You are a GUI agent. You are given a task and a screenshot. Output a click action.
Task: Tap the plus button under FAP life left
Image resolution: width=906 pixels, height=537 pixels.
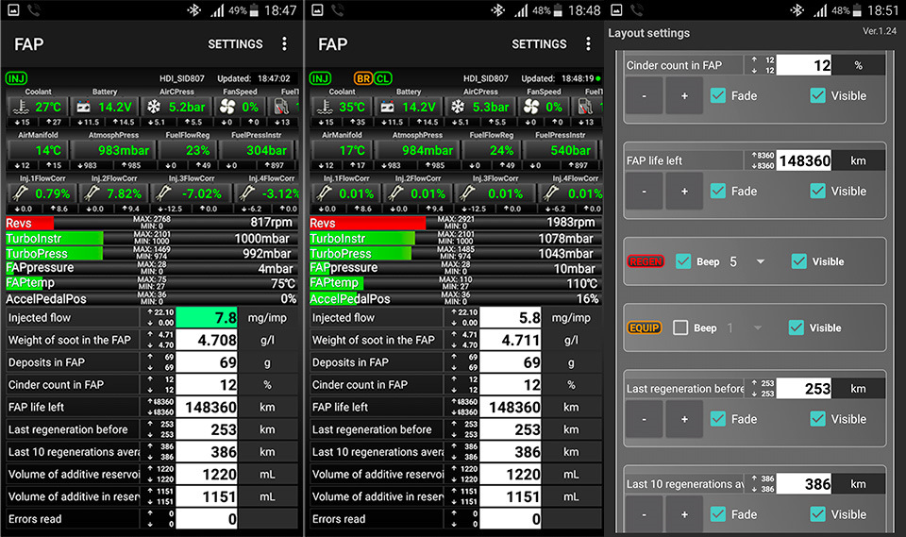click(684, 191)
